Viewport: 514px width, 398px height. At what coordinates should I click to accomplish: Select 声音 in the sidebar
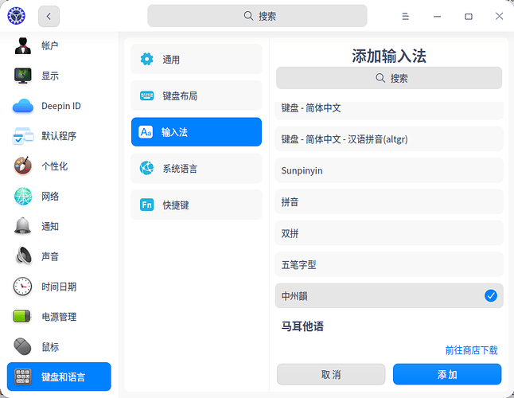[x=59, y=256]
